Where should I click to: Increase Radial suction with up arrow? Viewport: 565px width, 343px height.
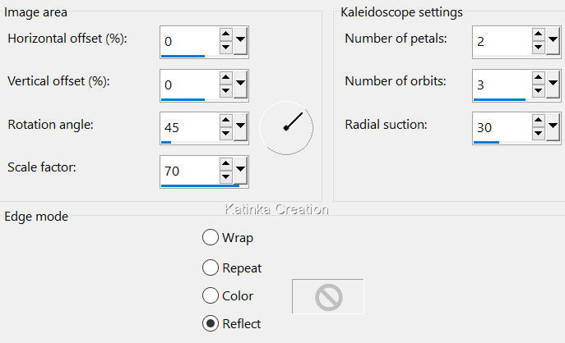538,121
